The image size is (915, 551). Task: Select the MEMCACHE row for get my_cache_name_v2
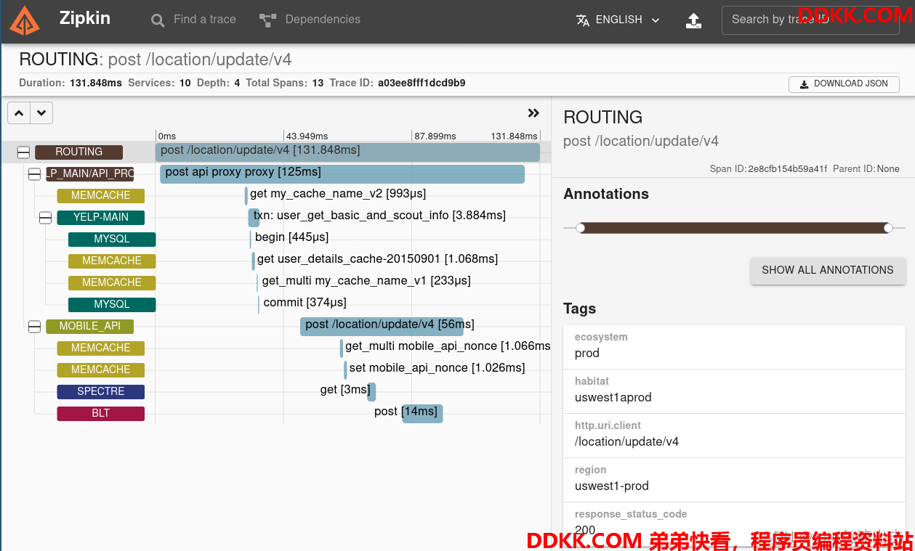(101, 196)
